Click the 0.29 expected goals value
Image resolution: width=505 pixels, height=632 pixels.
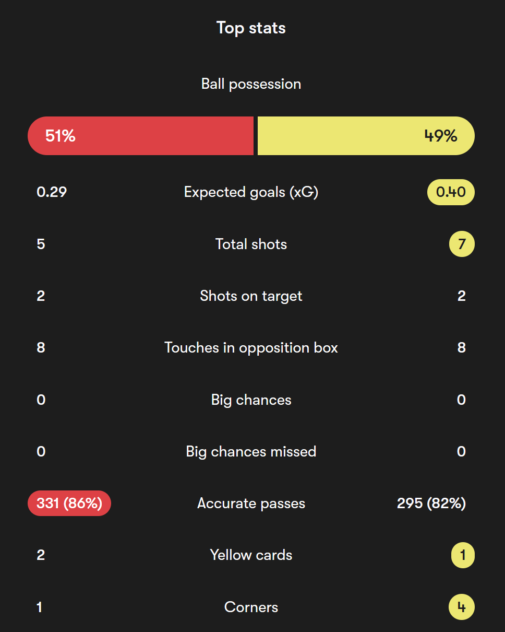point(52,192)
